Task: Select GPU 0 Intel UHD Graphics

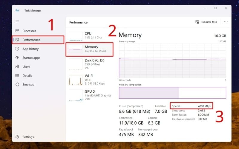Action: coord(90,95)
